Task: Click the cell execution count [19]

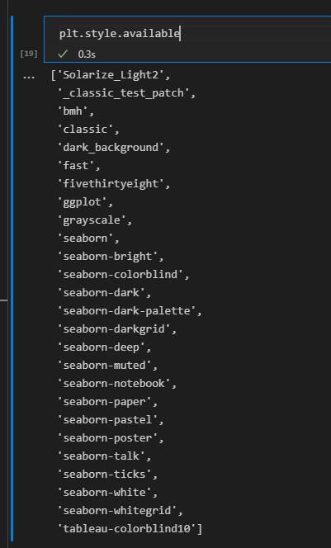Action: click(29, 54)
